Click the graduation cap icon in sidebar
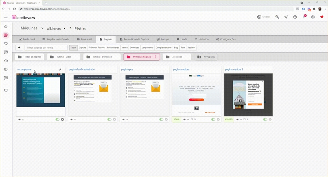Viewport: 328px width, 177px height. point(5,61)
